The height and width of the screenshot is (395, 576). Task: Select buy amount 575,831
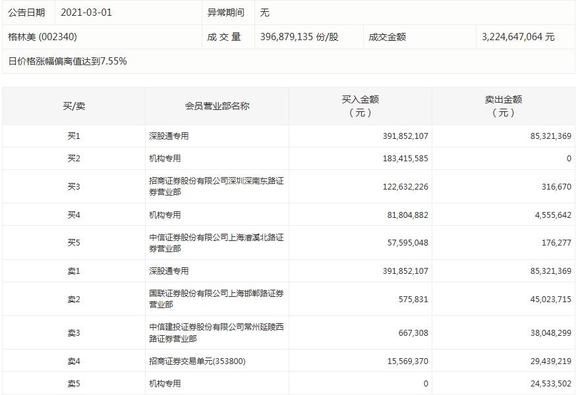(413, 300)
